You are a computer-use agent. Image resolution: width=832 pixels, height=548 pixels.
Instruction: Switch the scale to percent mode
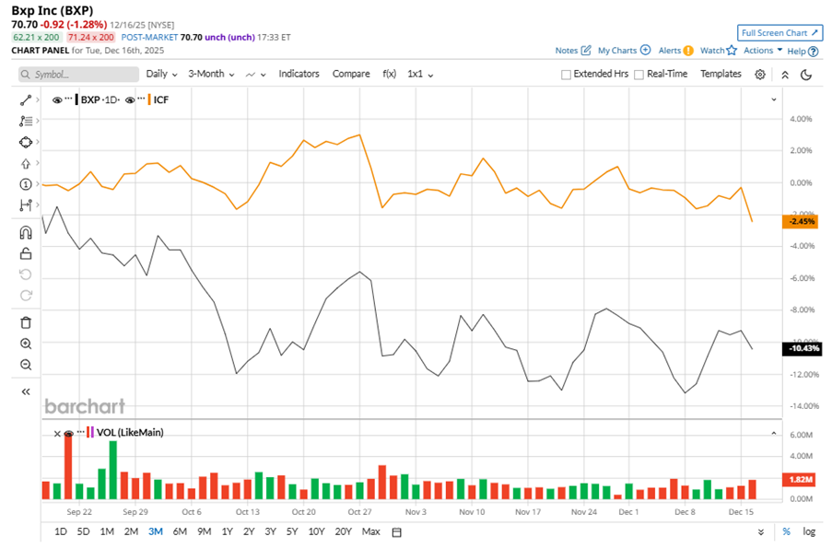coord(786,531)
